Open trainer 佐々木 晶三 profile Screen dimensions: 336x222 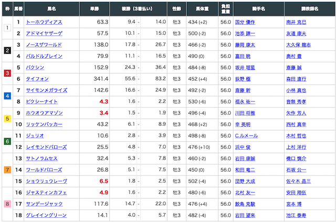click(299, 181)
